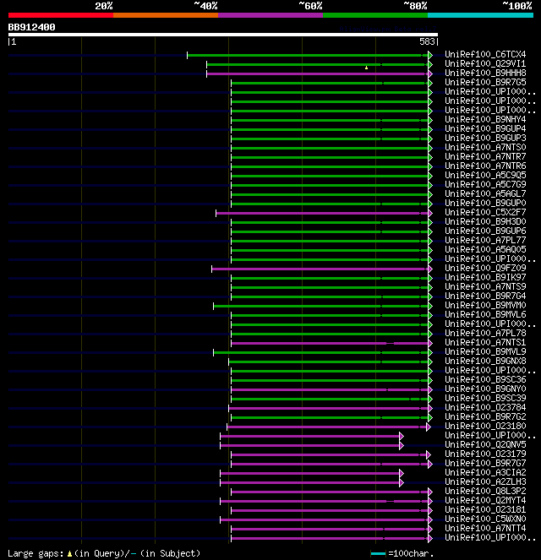Click label UniRef100_B9IK97
Image resolution: width=541 pixels, height=560 pixels.
click(485, 278)
